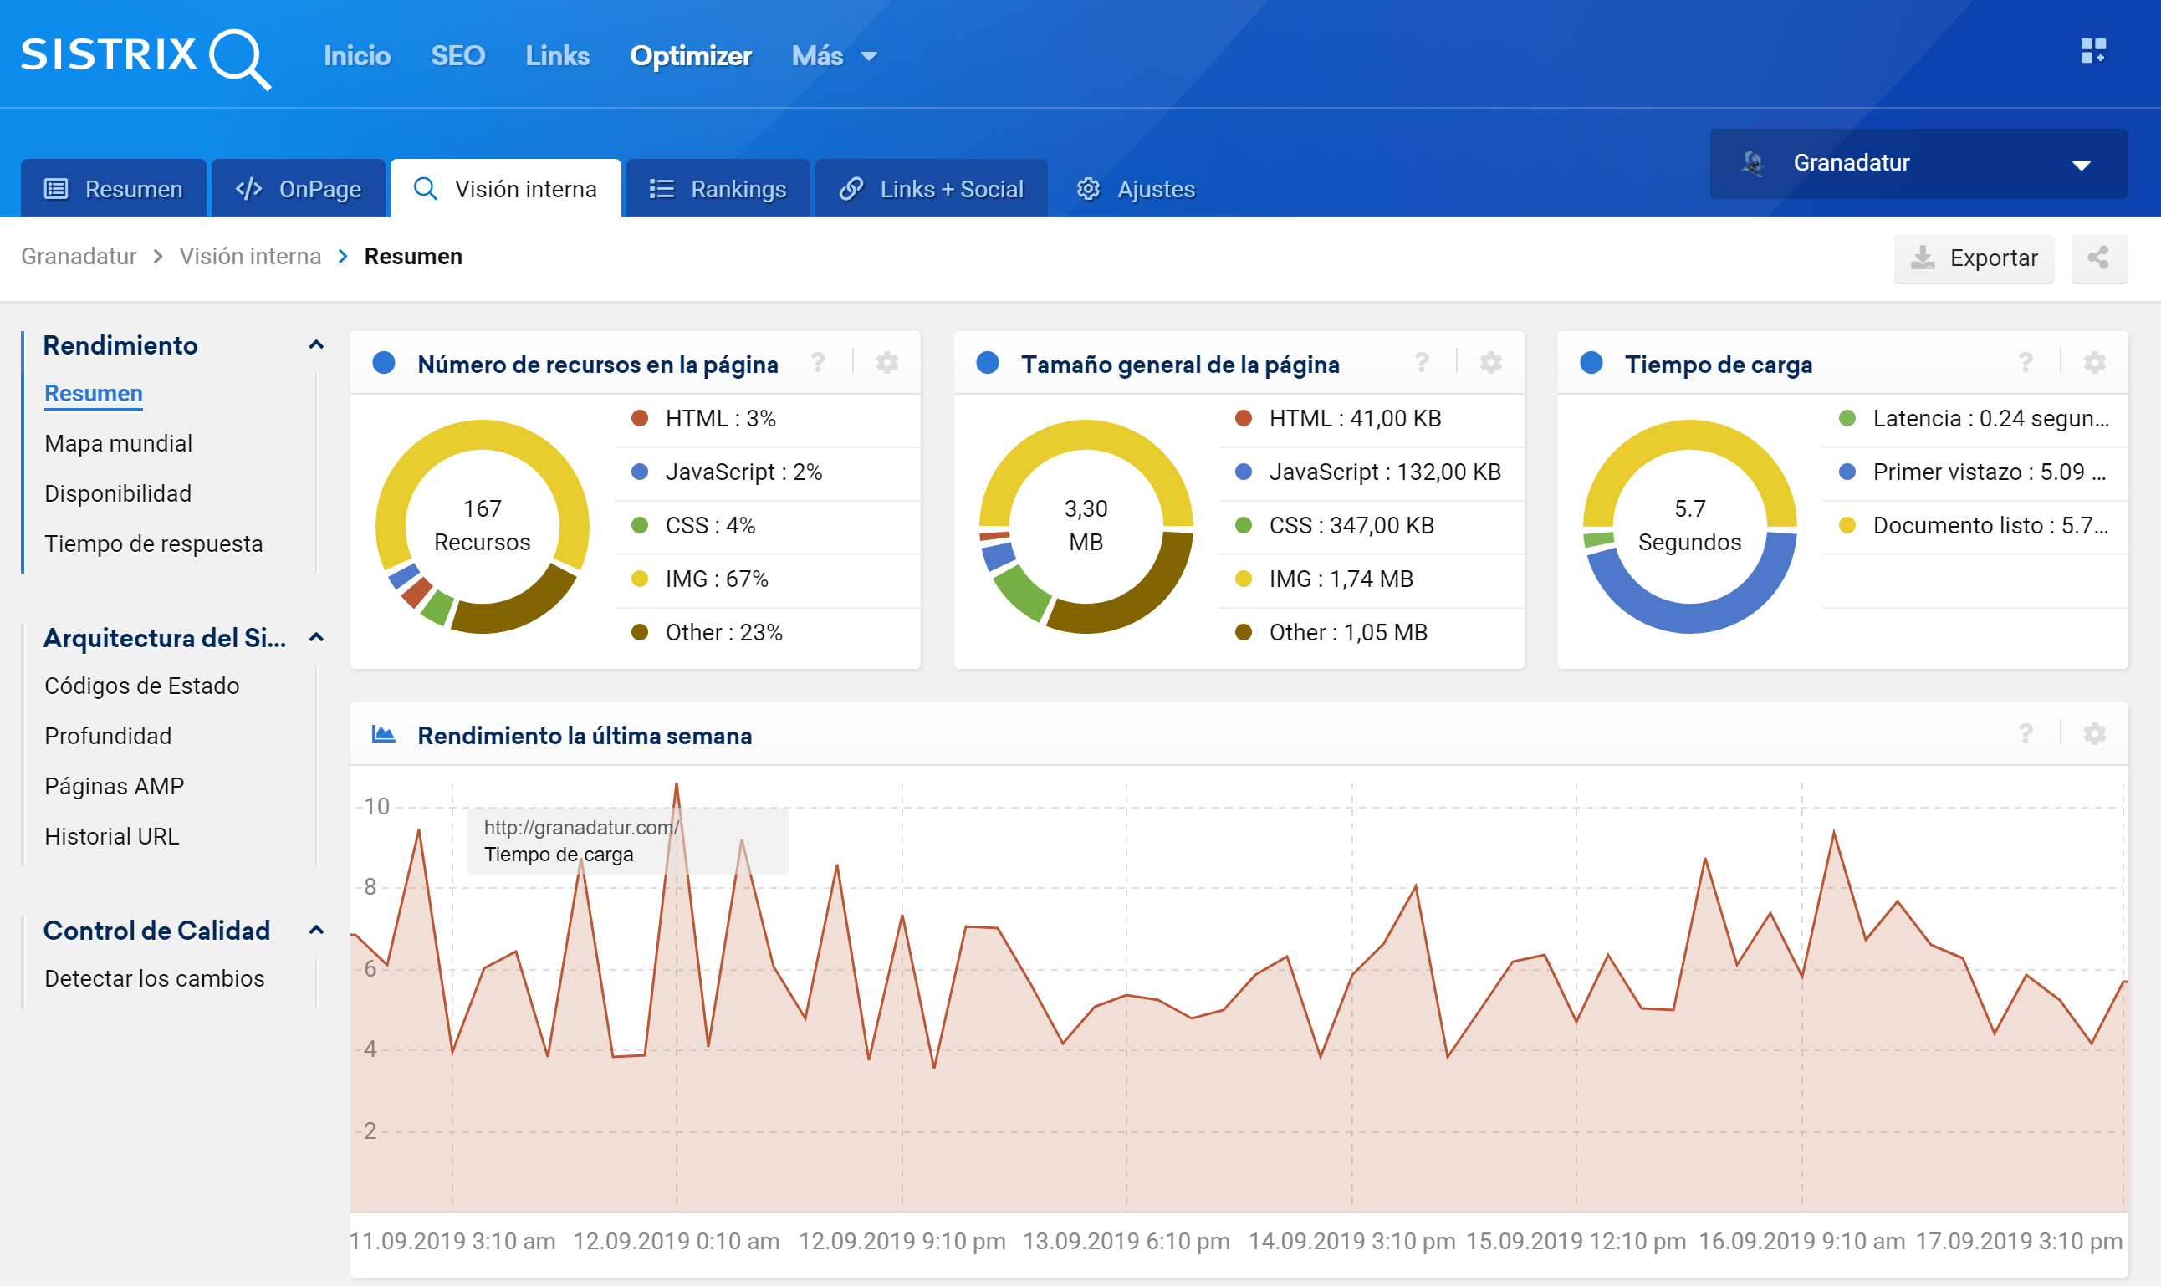Click help icon on Rendimiento la última semana

pyautogui.click(x=2025, y=735)
